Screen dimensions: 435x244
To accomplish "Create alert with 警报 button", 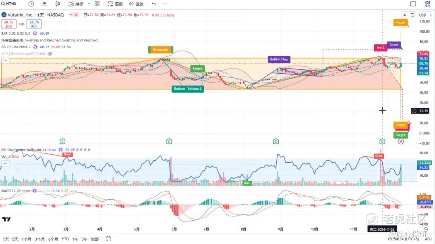I will pyautogui.click(x=115, y=4).
